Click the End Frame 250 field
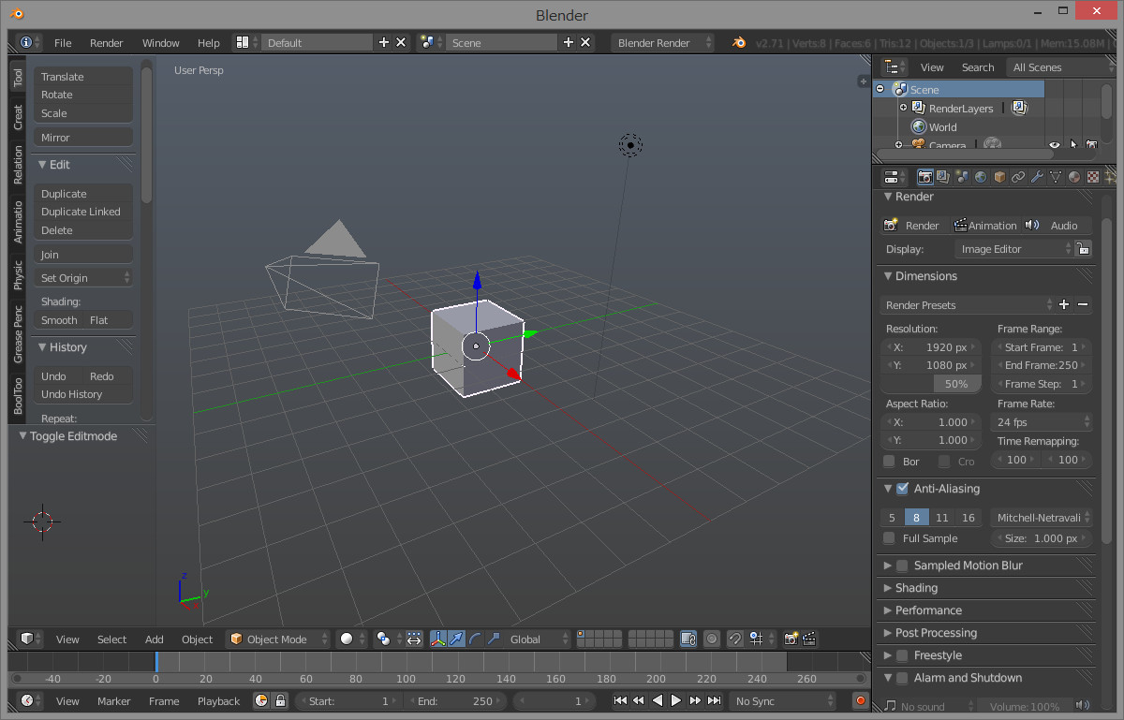 tap(1042, 365)
